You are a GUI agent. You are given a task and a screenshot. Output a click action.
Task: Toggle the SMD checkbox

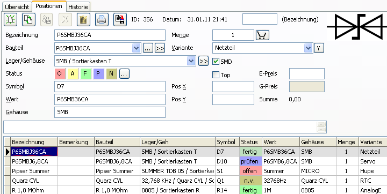(216, 62)
